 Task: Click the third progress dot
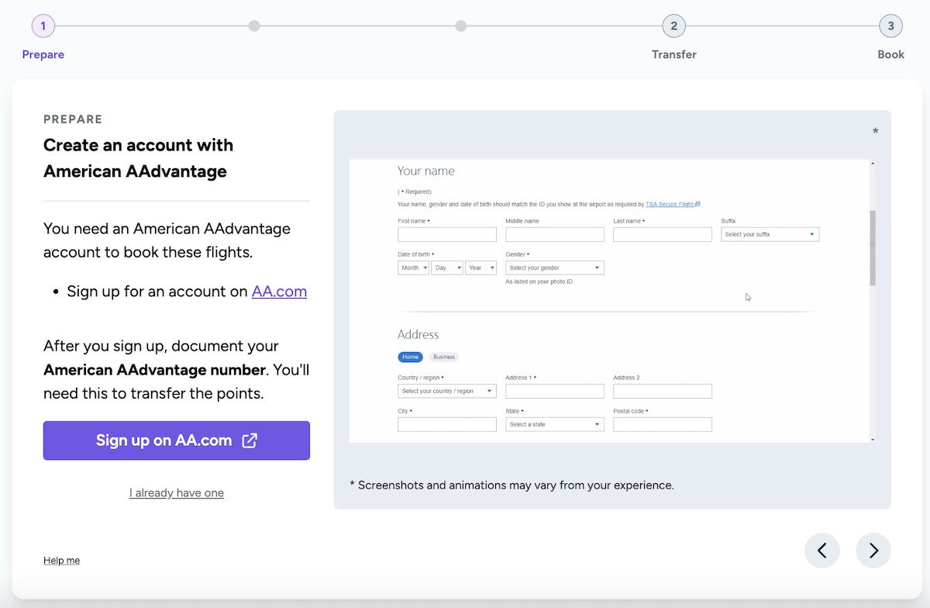(461, 26)
